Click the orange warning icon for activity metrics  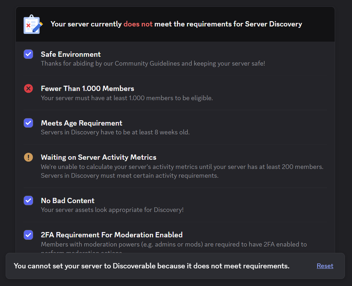(29, 157)
